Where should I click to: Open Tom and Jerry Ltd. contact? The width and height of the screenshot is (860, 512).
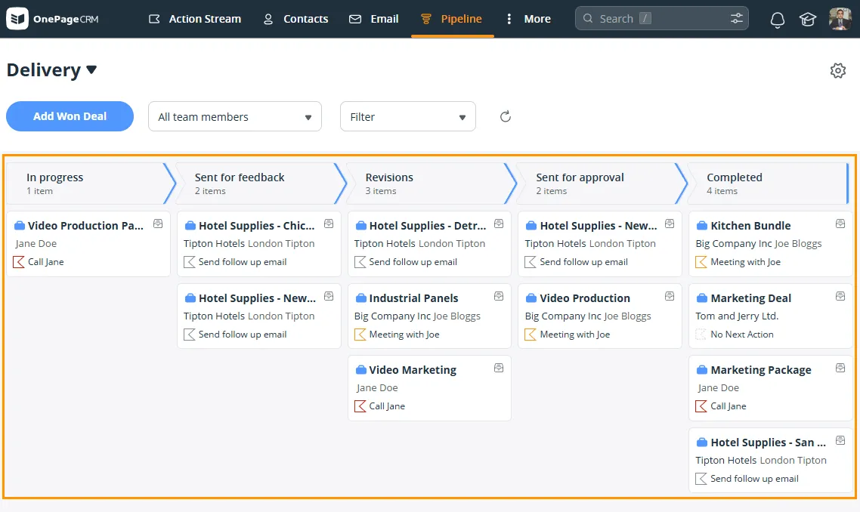click(737, 316)
